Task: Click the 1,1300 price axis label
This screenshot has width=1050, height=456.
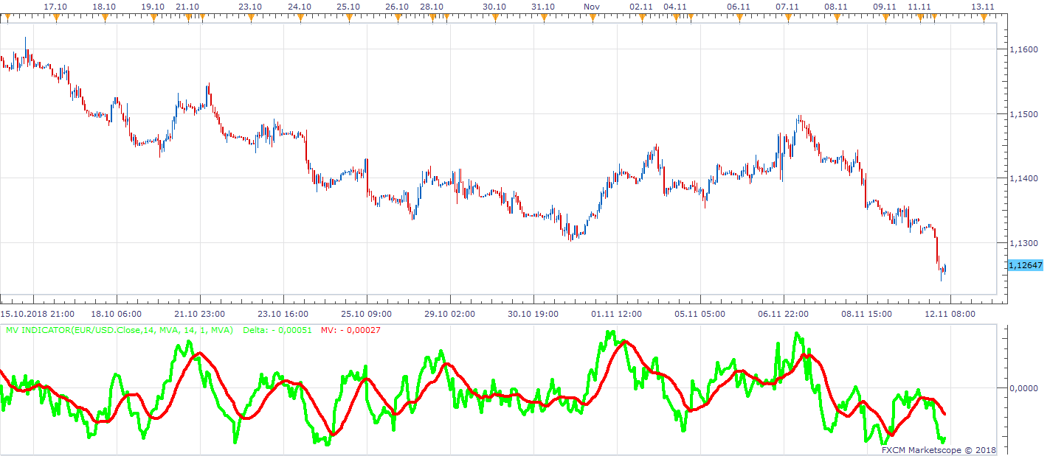Action: (x=1023, y=243)
